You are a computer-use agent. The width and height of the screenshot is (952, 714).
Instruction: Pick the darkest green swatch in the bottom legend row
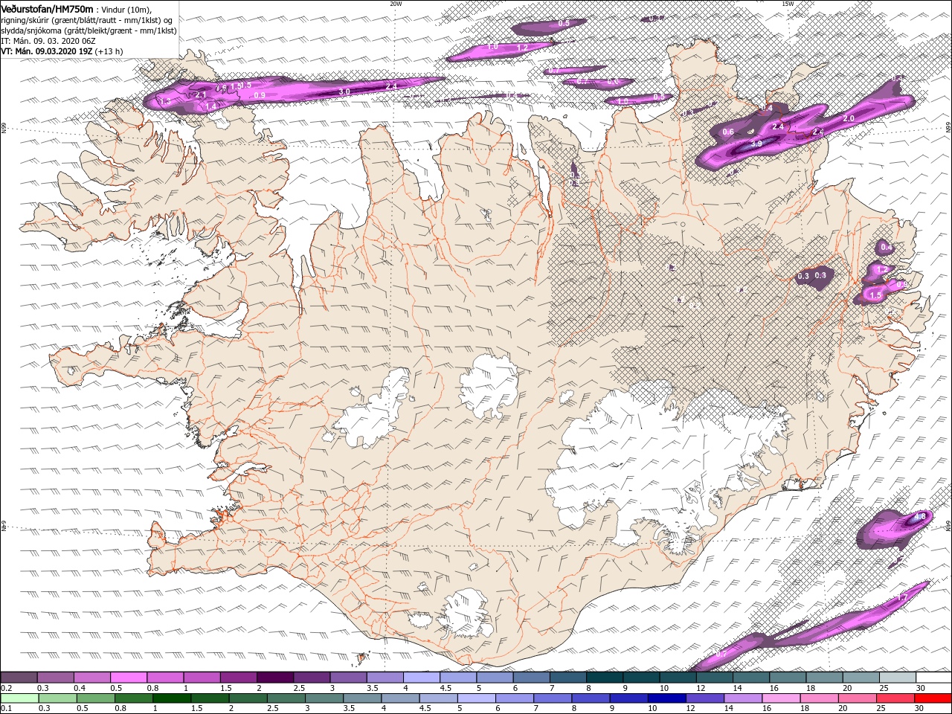pyautogui.click(x=171, y=698)
